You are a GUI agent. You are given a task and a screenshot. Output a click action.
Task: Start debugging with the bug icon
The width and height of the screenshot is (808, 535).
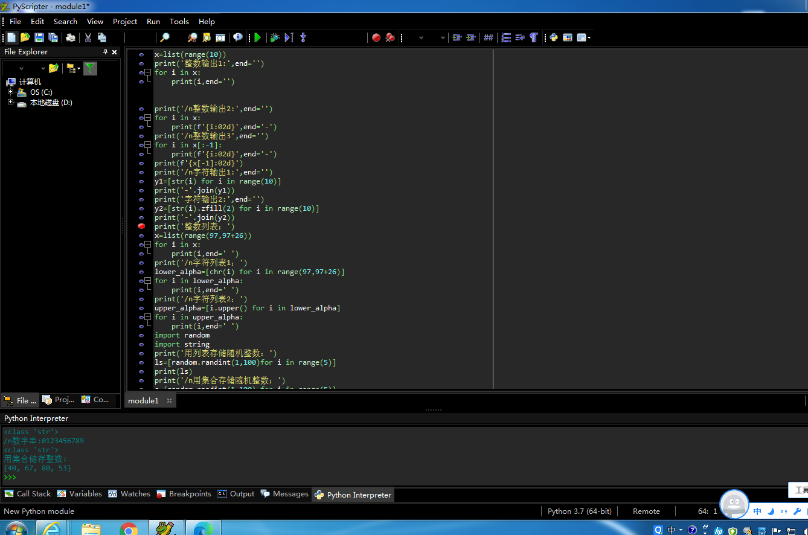click(x=275, y=37)
